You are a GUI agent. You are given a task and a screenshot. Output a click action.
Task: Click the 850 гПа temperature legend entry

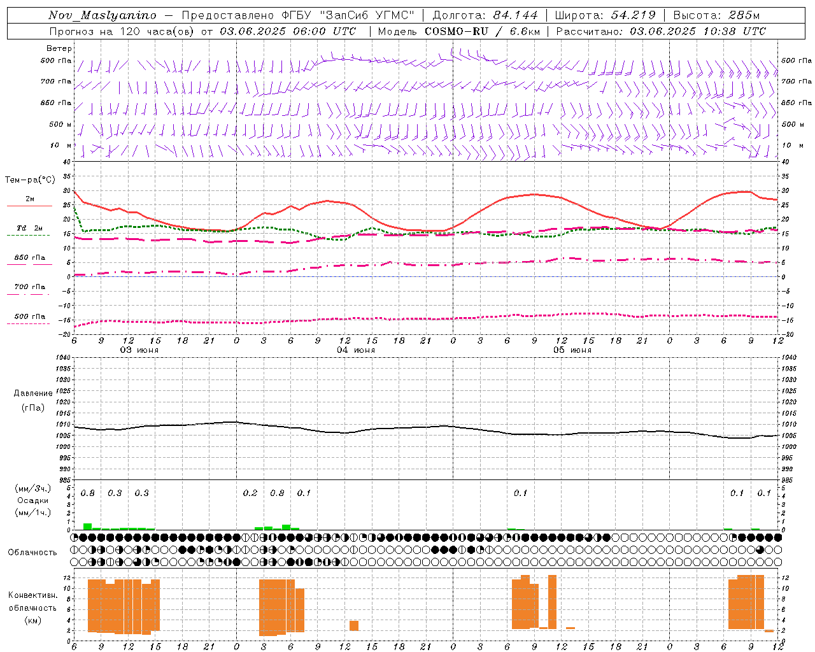(29, 260)
